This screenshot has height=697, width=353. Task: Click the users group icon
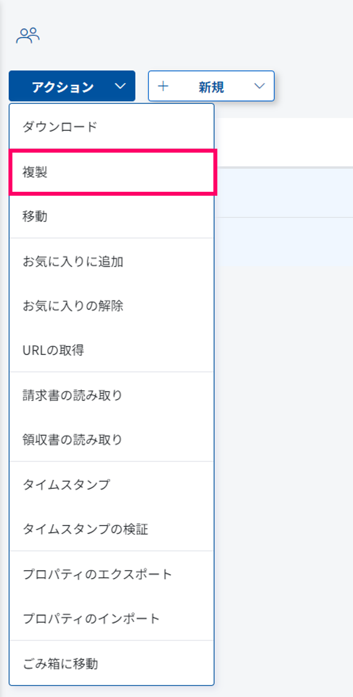(28, 36)
